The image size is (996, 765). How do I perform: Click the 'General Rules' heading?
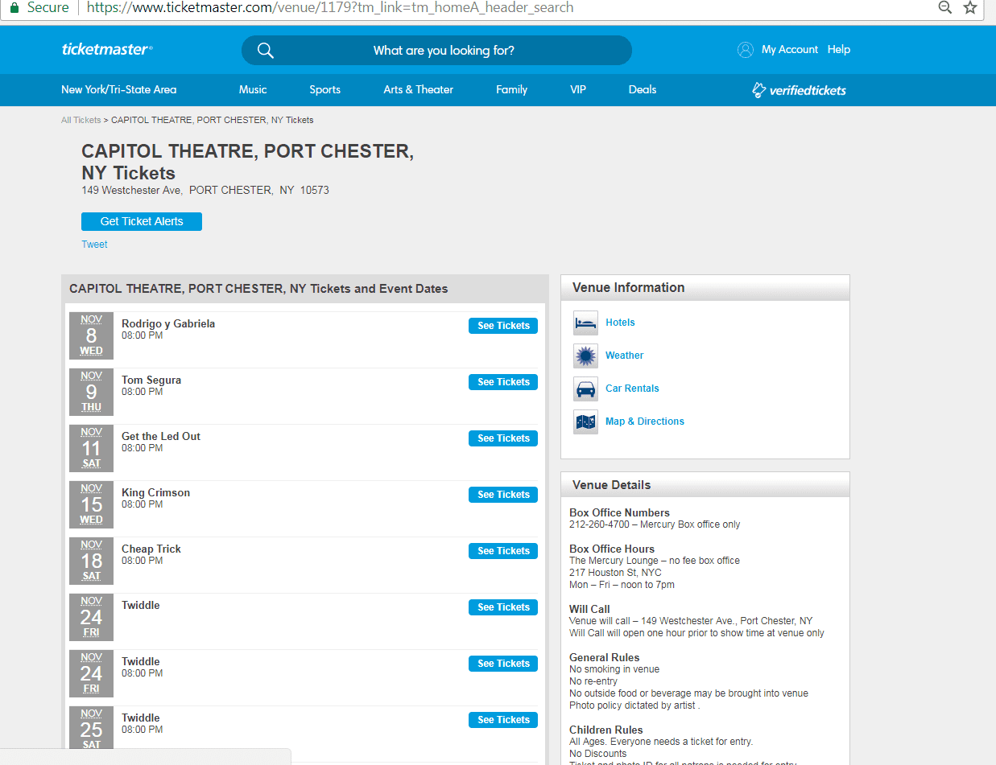pyautogui.click(x=605, y=657)
